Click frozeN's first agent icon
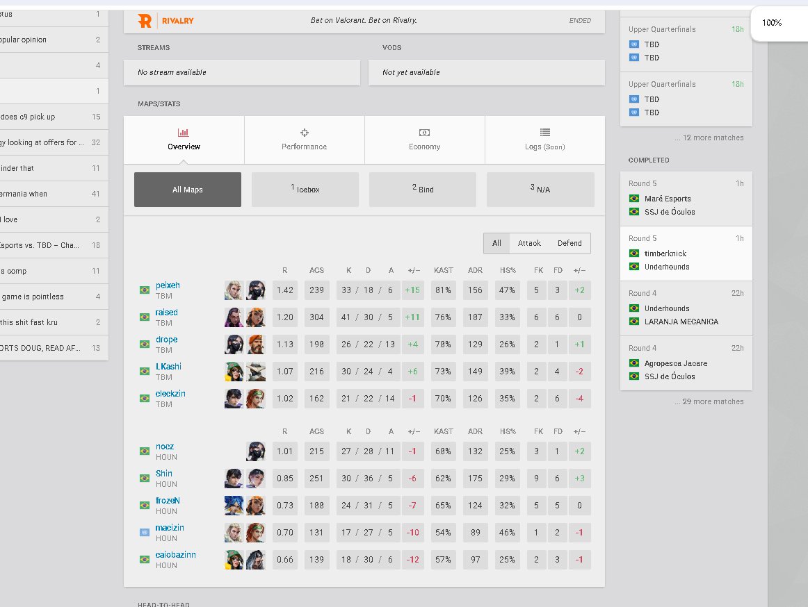Screen dimensions: 808x607 (234, 506)
